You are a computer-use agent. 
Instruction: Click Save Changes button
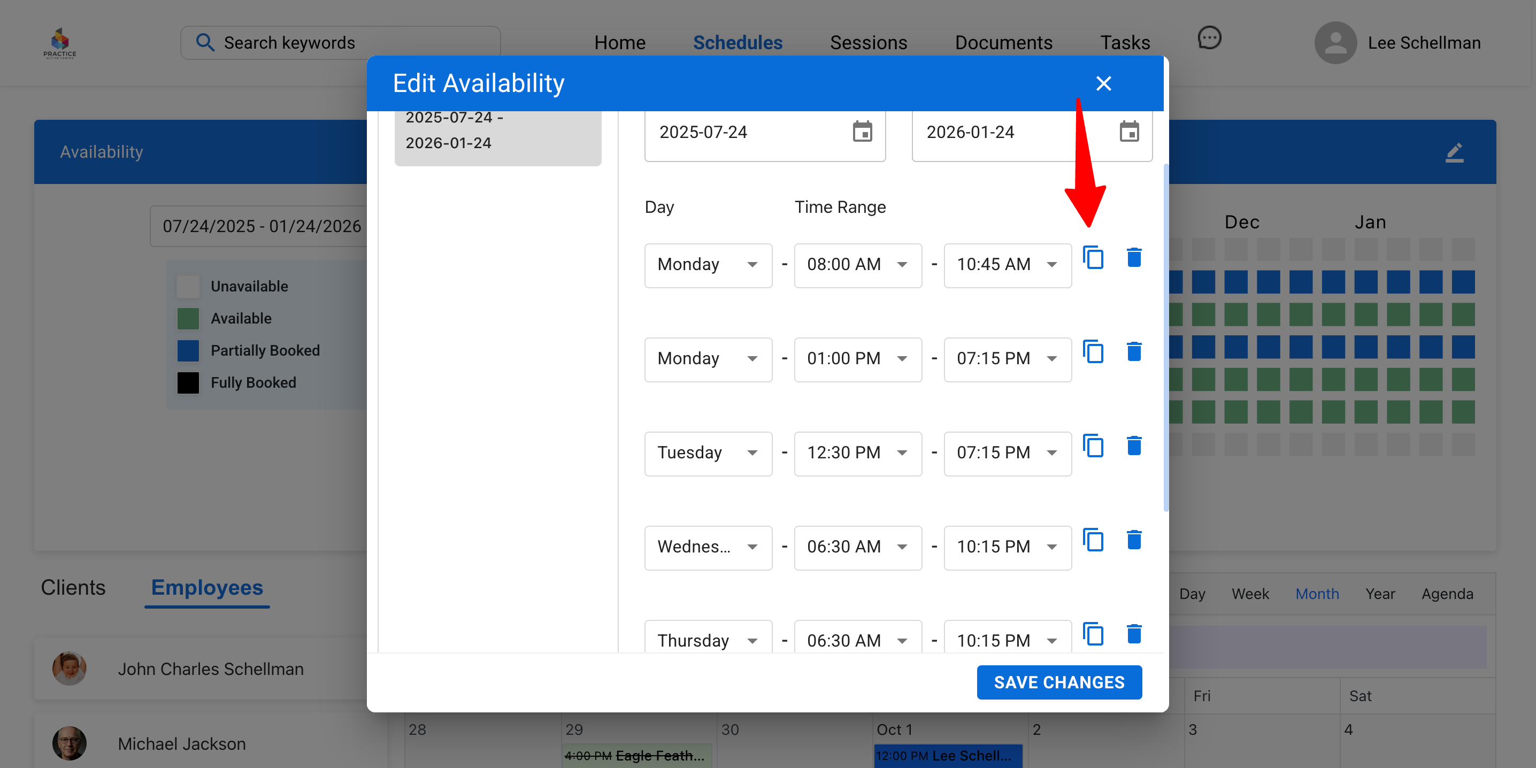[x=1058, y=682]
